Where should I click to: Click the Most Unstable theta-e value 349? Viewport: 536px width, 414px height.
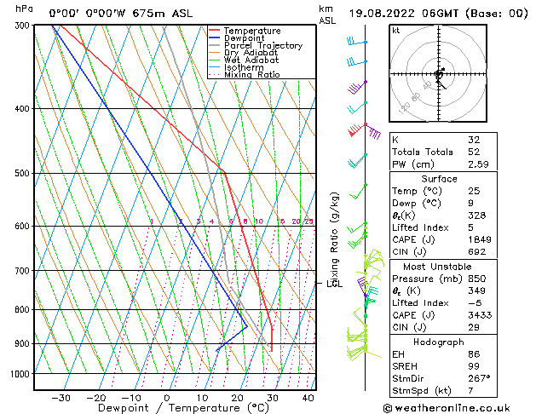tap(477, 290)
